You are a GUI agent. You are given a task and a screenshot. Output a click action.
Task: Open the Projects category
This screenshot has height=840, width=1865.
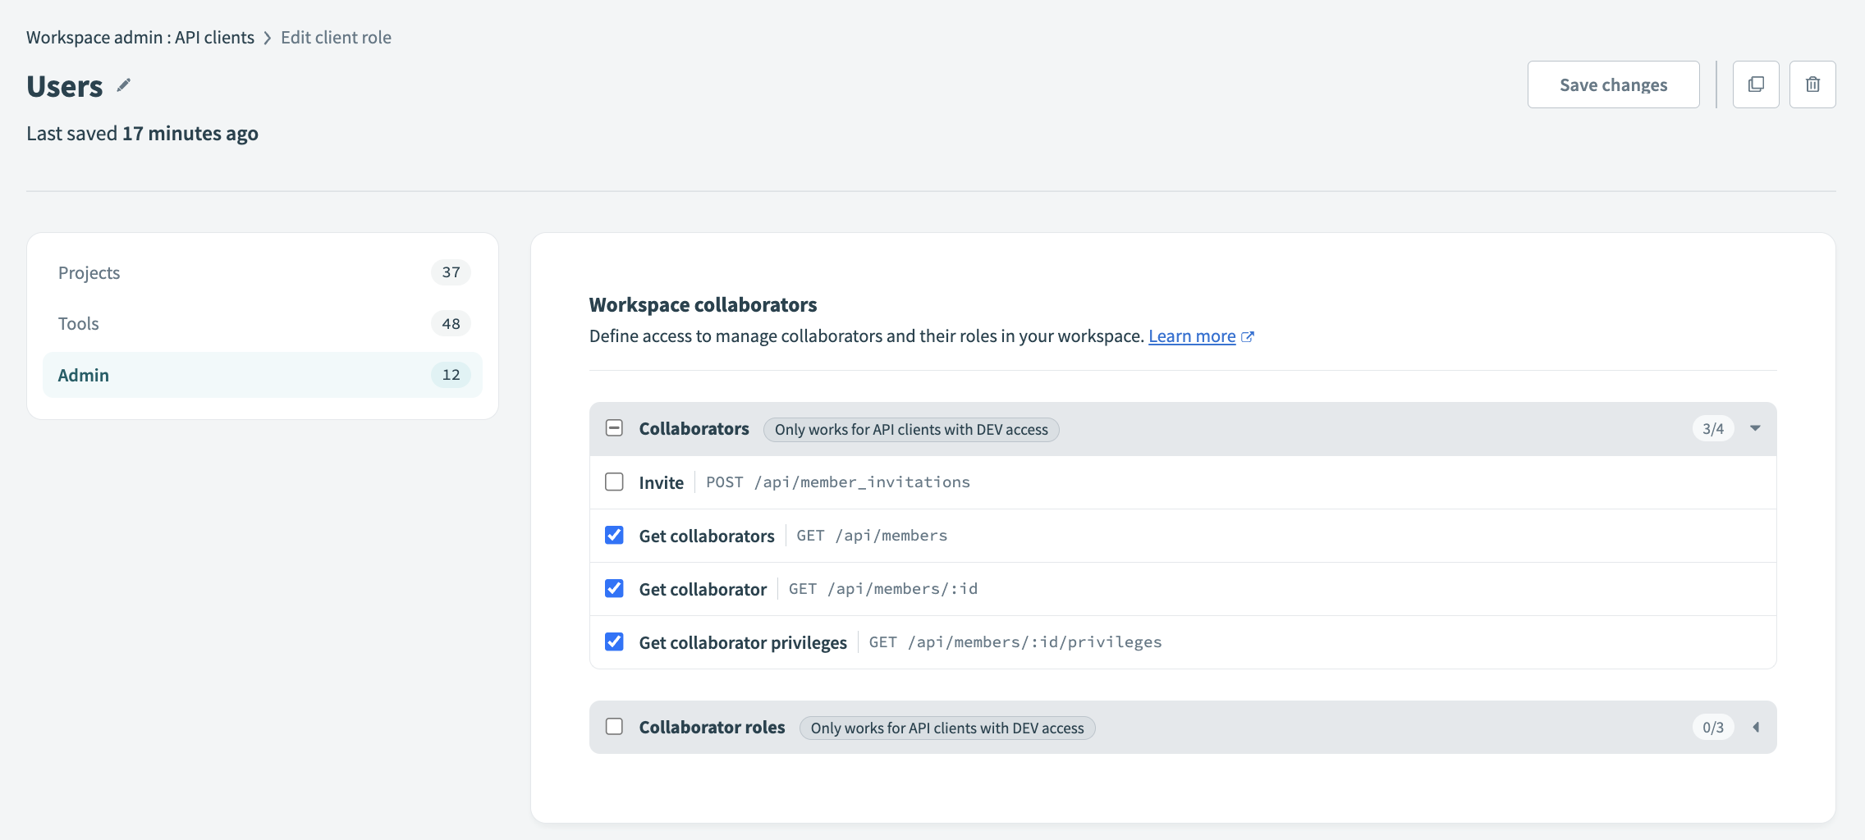pyautogui.click(x=263, y=272)
